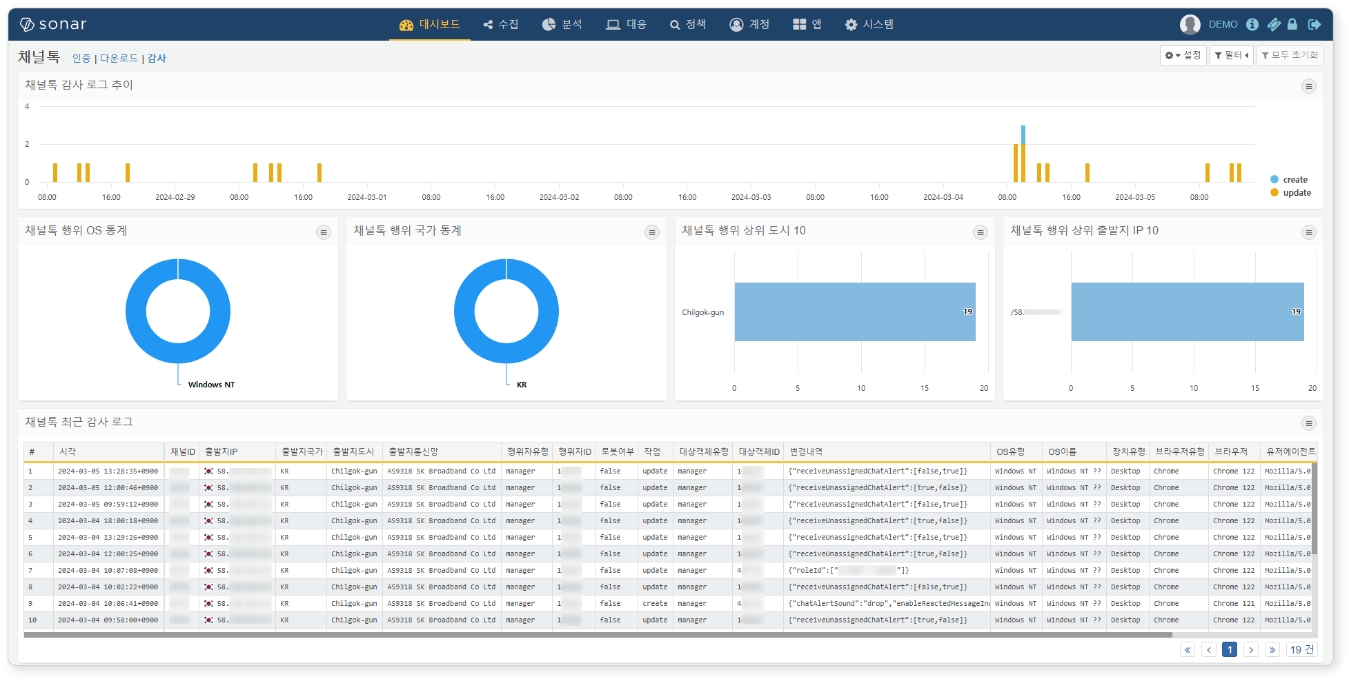The image size is (1349, 681).
Task: Open menu of 채널톡 감사 로그 추이 chart
Action: coord(1308,86)
